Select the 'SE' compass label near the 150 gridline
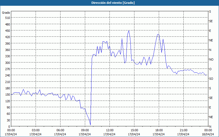 [x=211, y=98]
